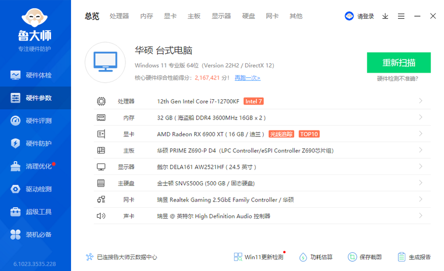Open 功耗估算 power estimate
Image resolution: width=444 pixels, height=271 pixels.
click(316, 257)
